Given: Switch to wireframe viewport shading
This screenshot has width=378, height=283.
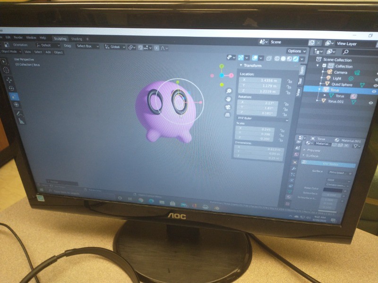Looking at the screenshot, I should (277, 58).
